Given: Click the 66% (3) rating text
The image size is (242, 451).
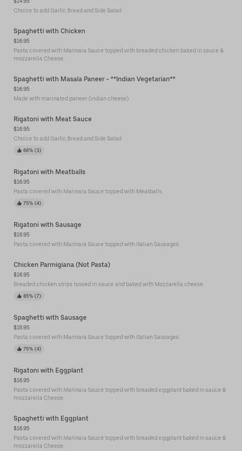Looking at the screenshot, I should pos(32,150).
